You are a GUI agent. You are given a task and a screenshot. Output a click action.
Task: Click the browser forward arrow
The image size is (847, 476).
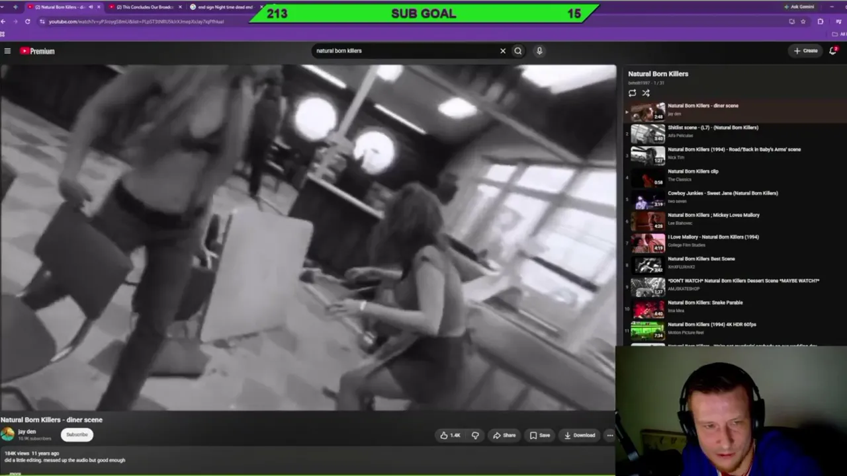14,21
